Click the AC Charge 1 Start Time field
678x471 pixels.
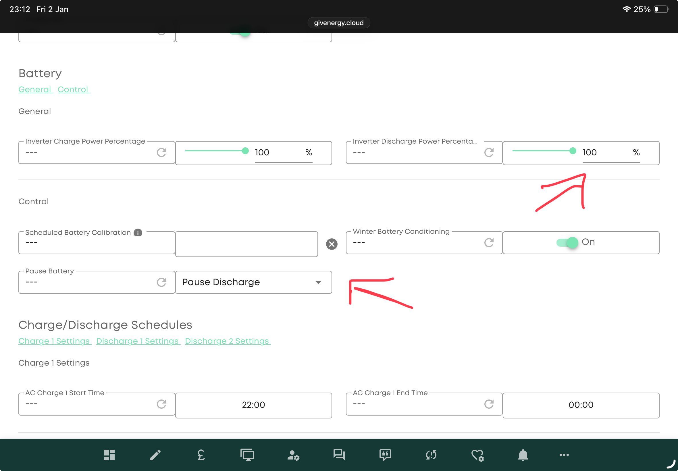pos(253,405)
